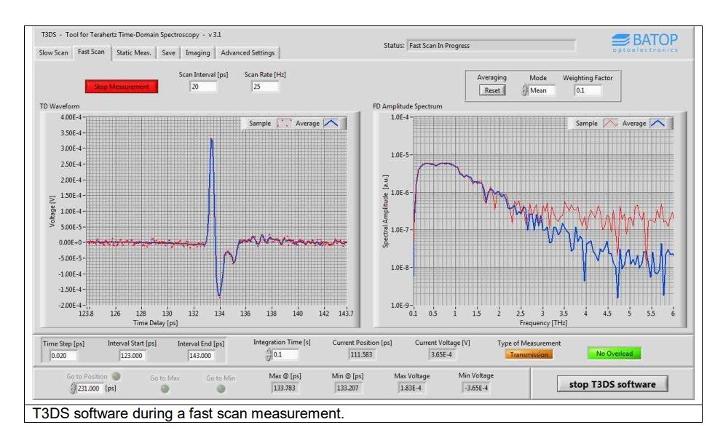This screenshot has width=723, height=446.
Task: Click the FD Spectrum Average legend icon
Action: point(657,124)
